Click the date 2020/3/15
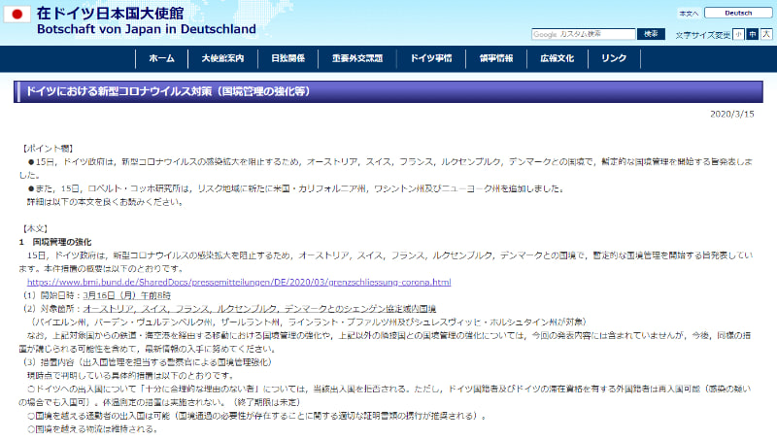The height and width of the screenshot is (441, 777). [x=732, y=114]
